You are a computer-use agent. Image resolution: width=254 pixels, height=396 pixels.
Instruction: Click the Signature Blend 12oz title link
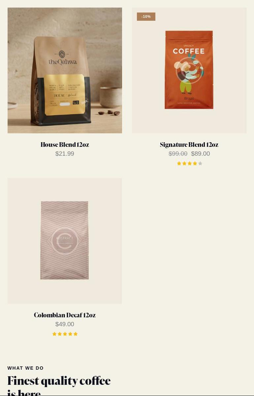pos(189,145)
